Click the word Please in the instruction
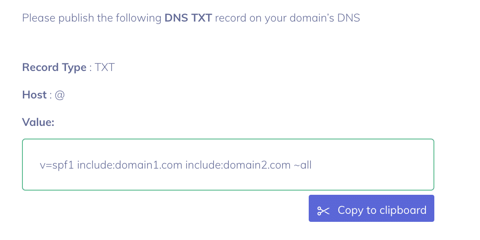Viewport: 480px width, 240px height. click(39, 18)
